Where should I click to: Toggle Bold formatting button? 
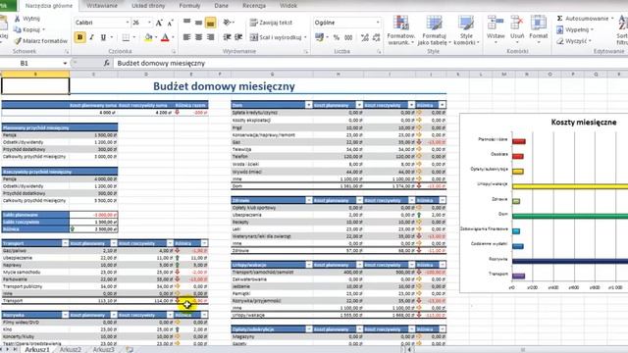point(79,37)
